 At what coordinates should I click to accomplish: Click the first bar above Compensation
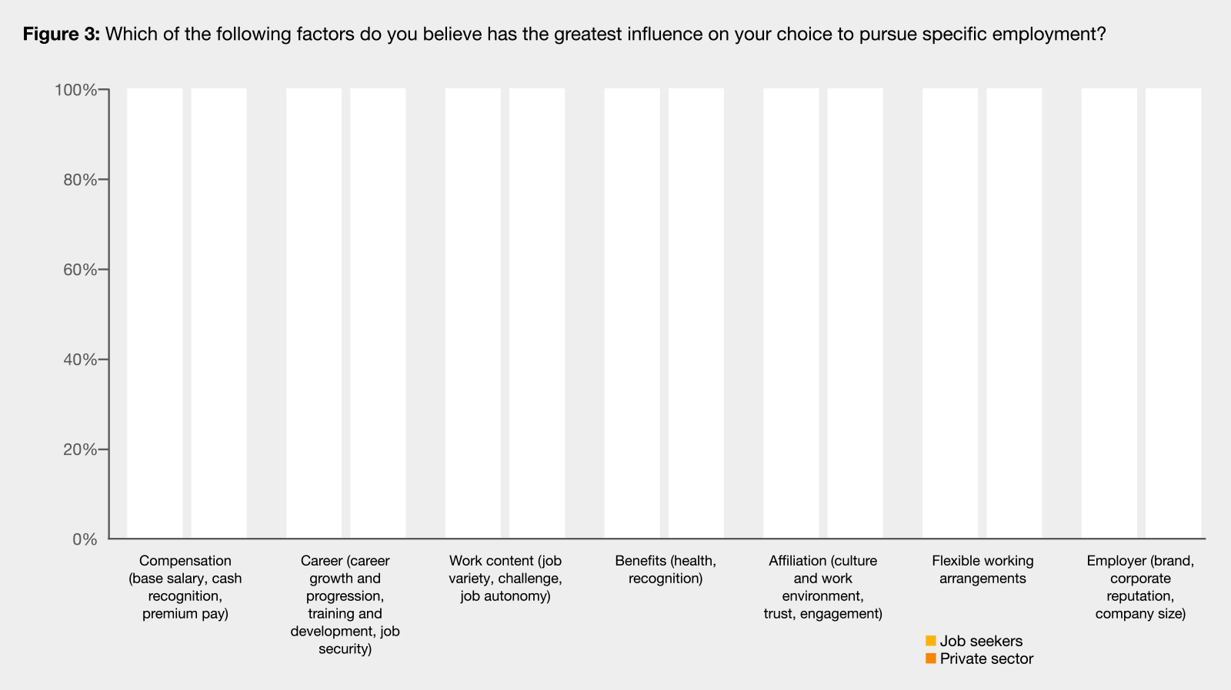(155, 313)
